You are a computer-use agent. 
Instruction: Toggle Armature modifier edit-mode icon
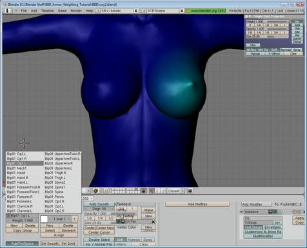[279, 212]
